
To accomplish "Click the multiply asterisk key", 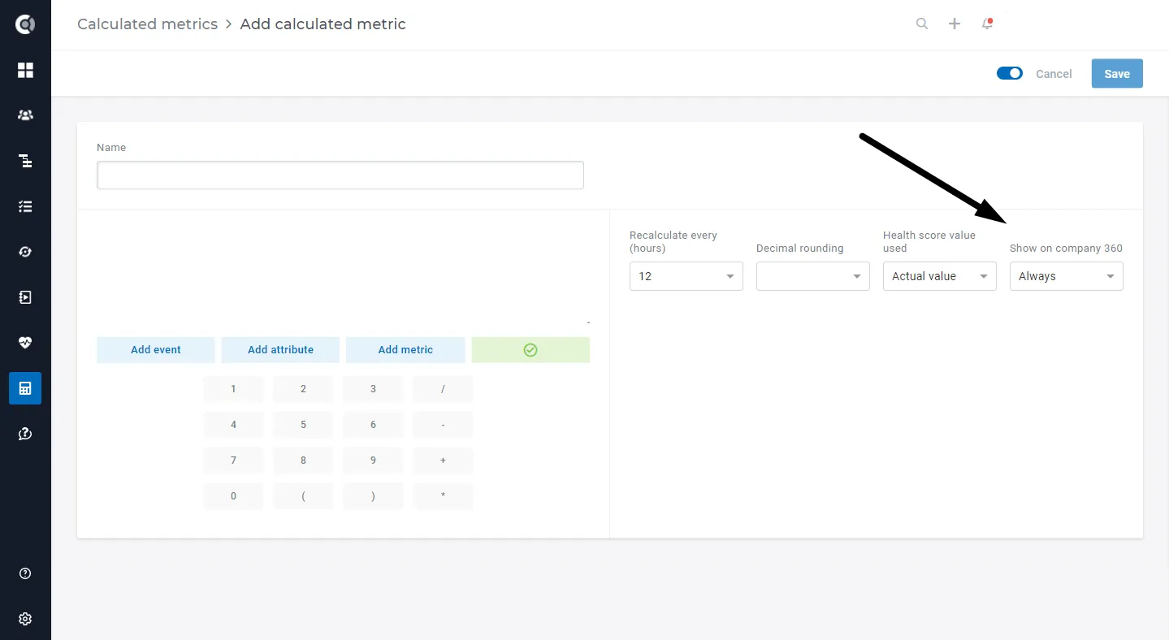I will [x=443, y=496].
